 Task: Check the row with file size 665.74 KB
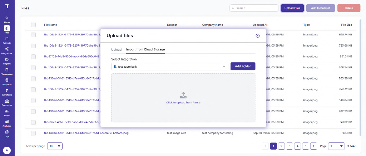(x=33, y=35)
